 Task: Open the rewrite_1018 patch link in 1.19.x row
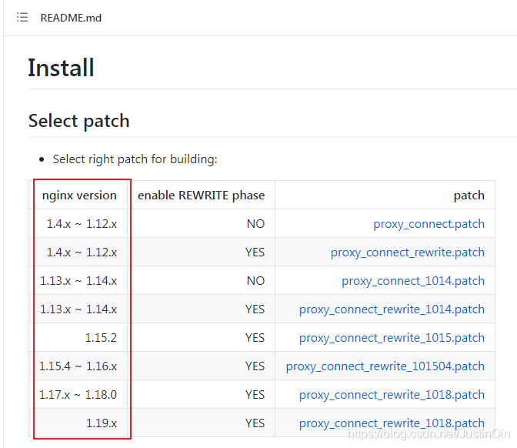pos(392,423)
